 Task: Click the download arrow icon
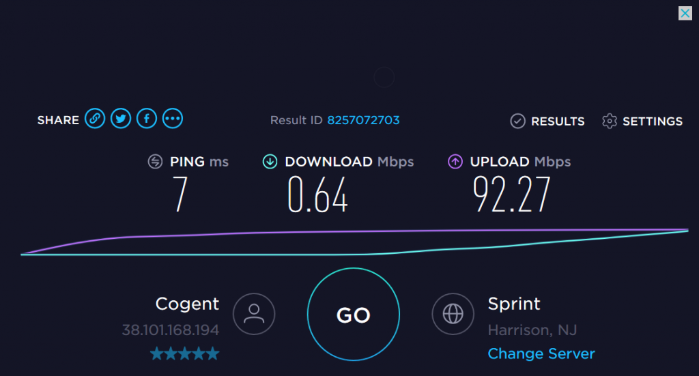click(270, 161)
